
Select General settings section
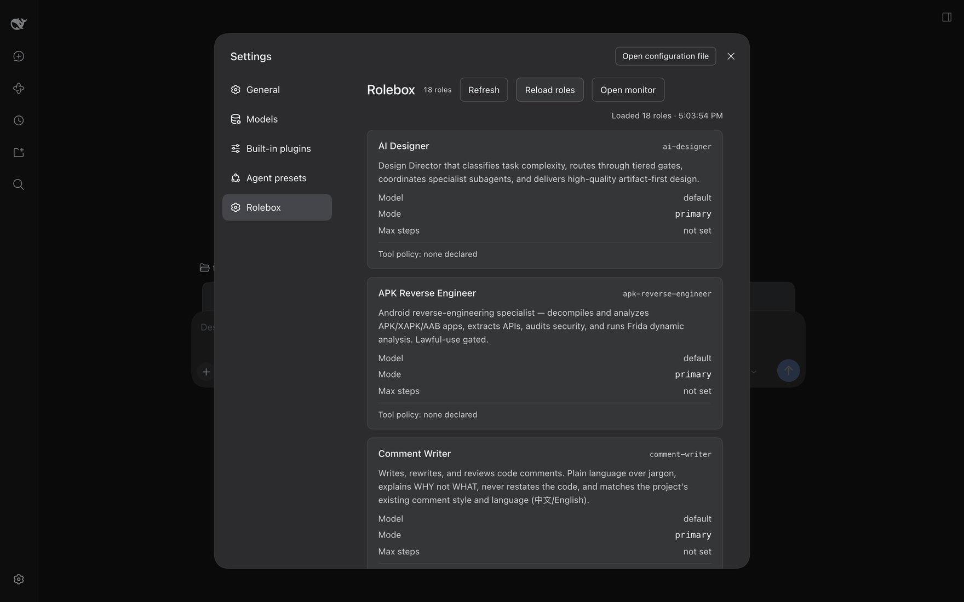tap(277, 90)
